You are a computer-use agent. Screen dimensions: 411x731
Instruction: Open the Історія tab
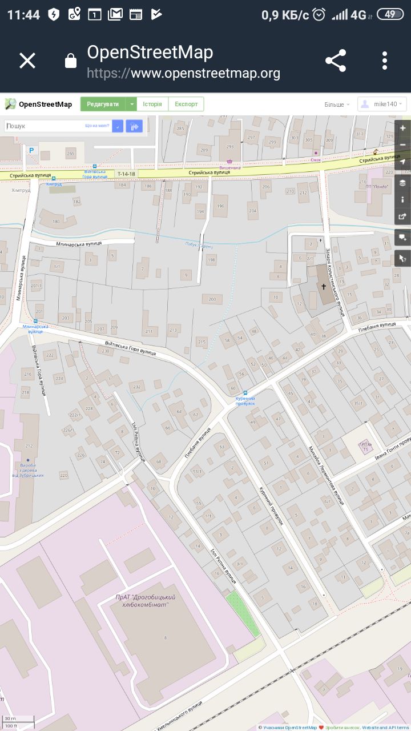point(152,104)
